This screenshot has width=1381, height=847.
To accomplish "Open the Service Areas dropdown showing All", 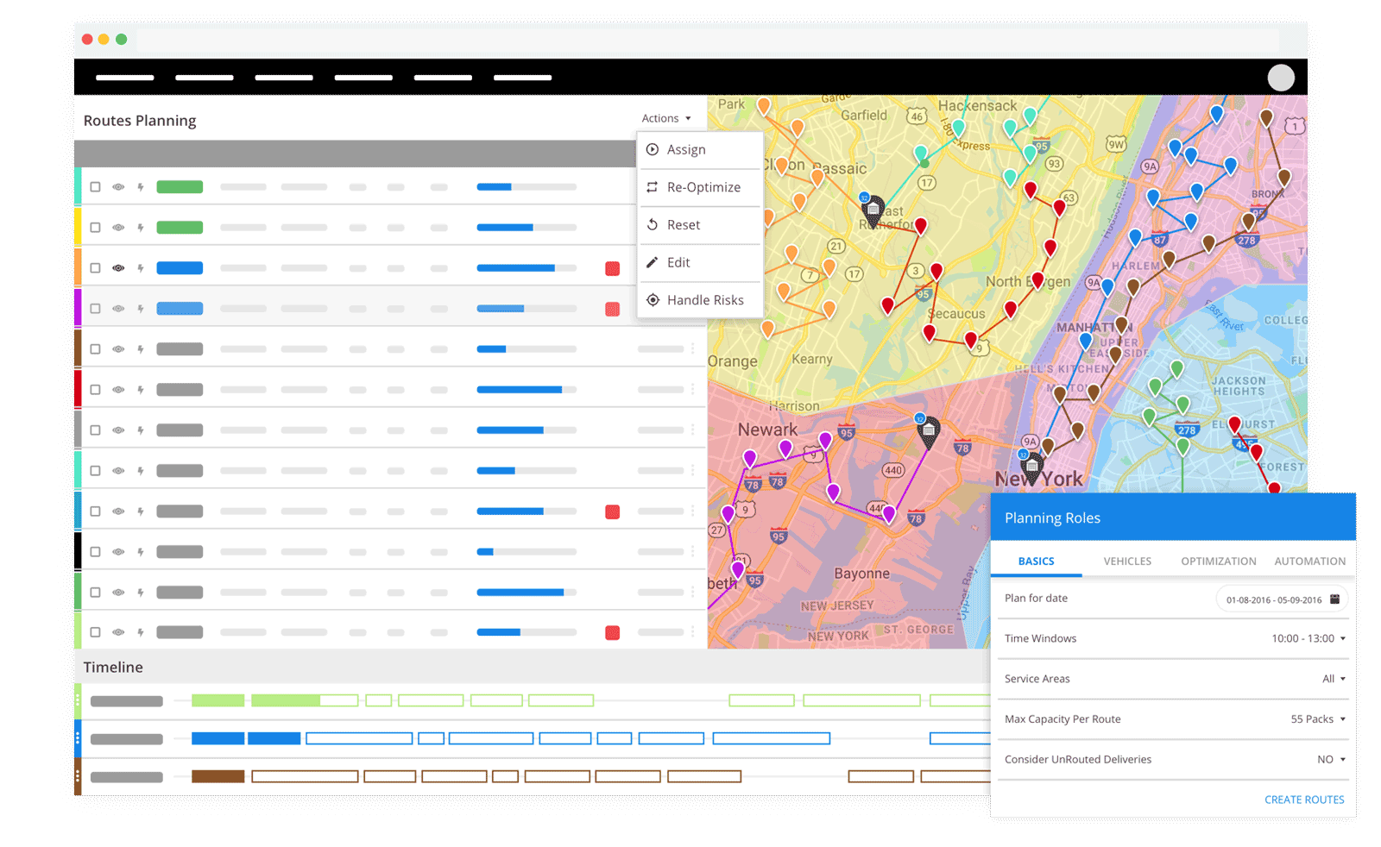I will coord(1334,679).
